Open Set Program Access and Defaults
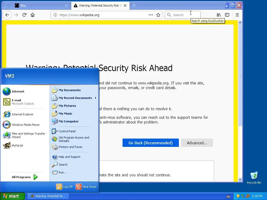This screenshot has height=200, width=267. click(74, 139)
